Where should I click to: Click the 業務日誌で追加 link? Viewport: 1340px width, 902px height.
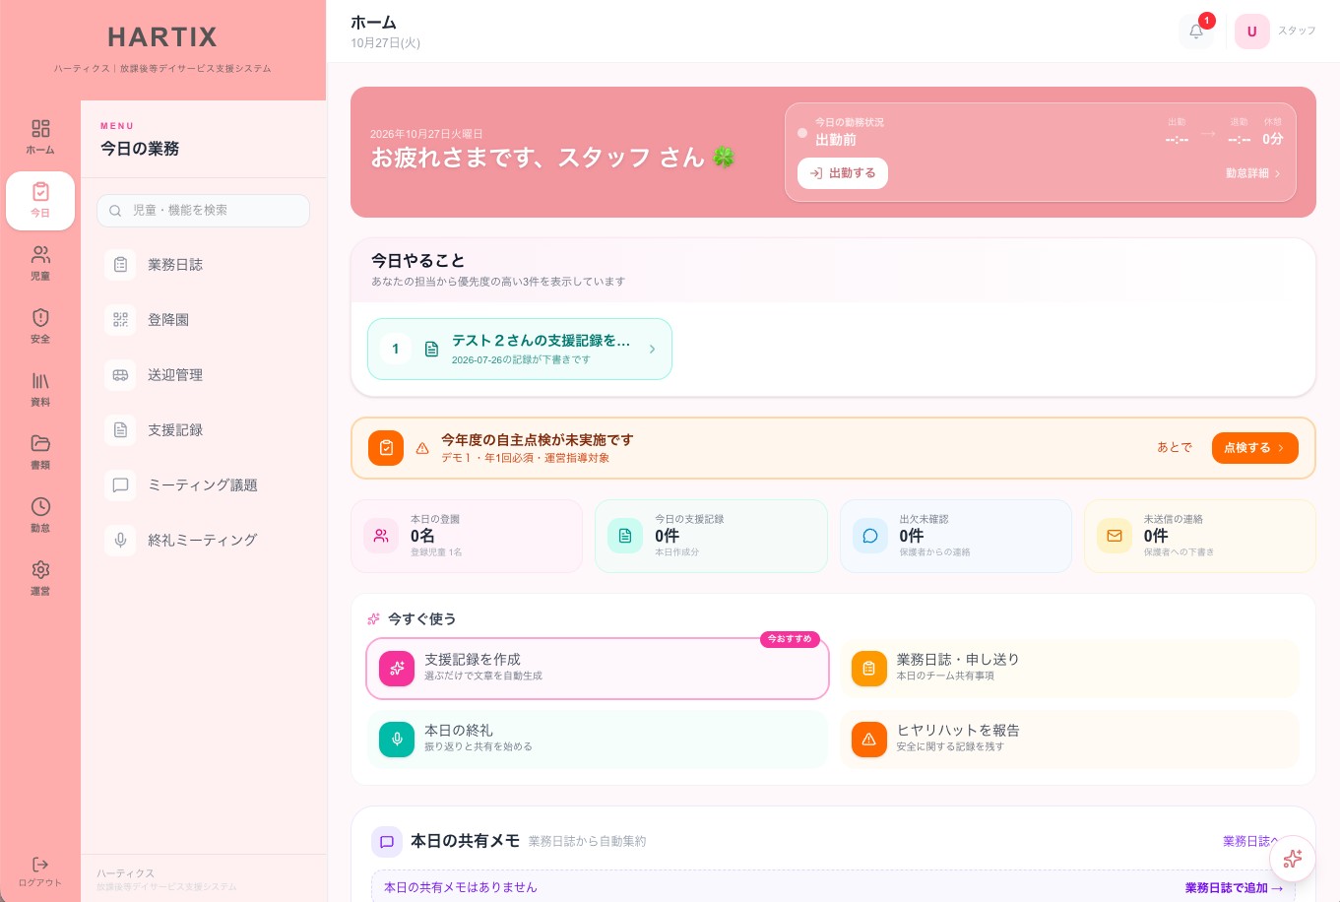[x=1234, y=888]
